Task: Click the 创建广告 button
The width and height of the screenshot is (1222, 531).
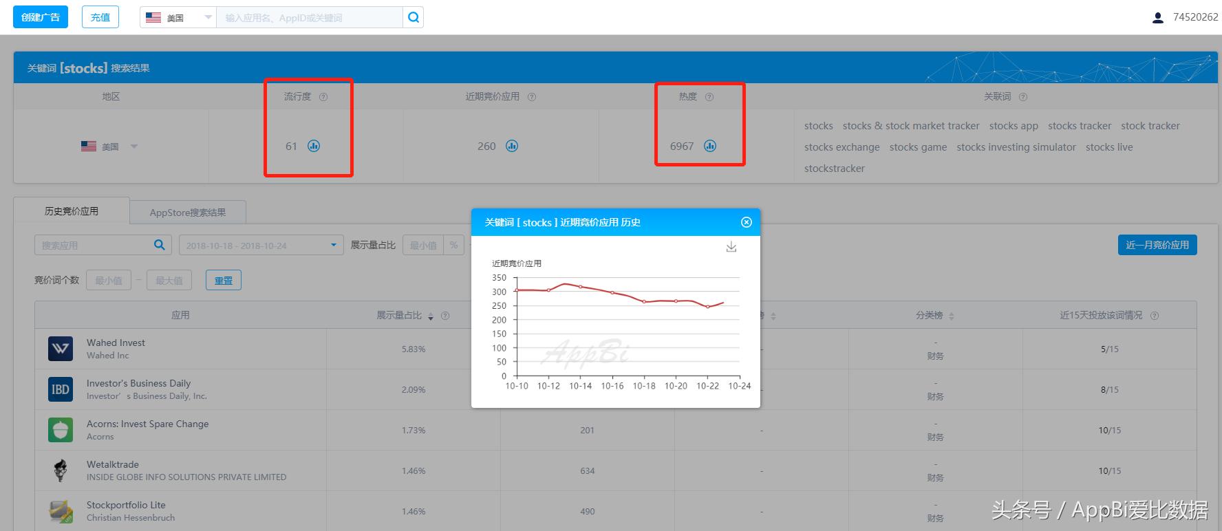Action: [41, 17]
